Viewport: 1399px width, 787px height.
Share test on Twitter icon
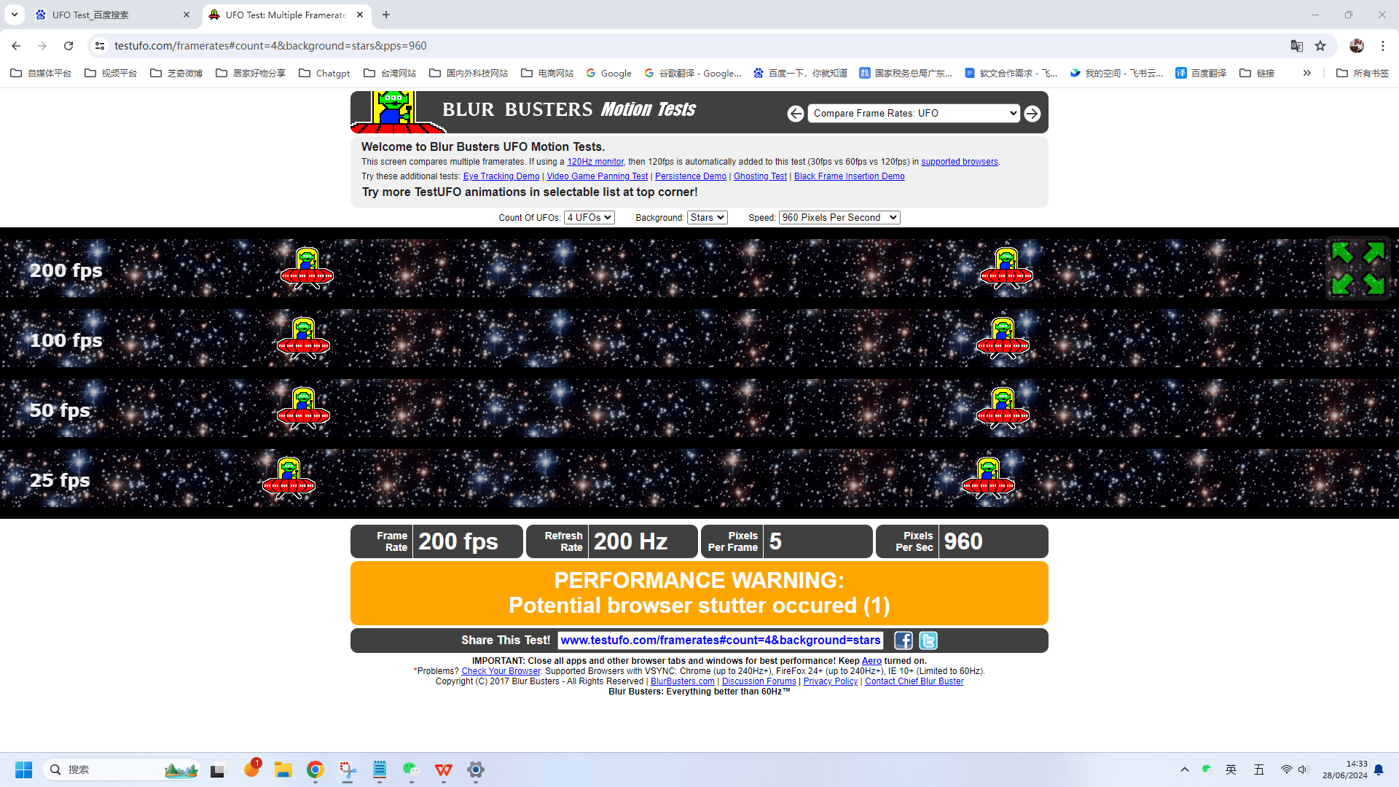[928, 641]
